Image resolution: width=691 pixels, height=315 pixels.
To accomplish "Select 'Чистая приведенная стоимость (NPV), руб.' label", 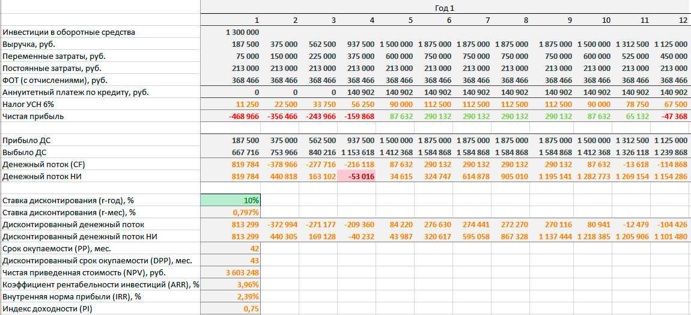I will point(84,272).
